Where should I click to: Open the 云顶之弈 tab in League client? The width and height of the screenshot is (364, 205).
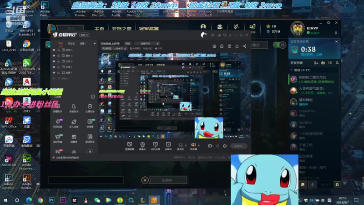pyautogui.click(x=121, y=29)
